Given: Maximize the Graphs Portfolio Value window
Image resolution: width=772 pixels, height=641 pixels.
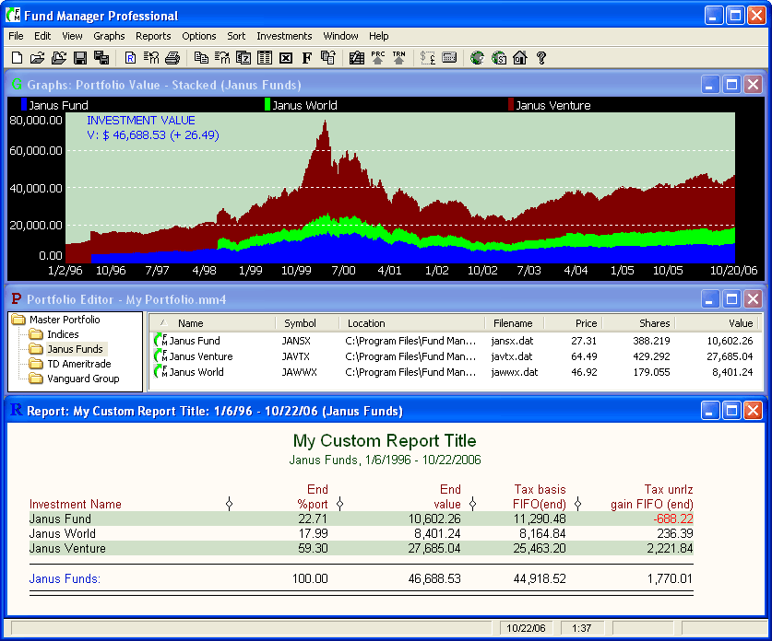Looking at the screenshot, I should 731,85.
